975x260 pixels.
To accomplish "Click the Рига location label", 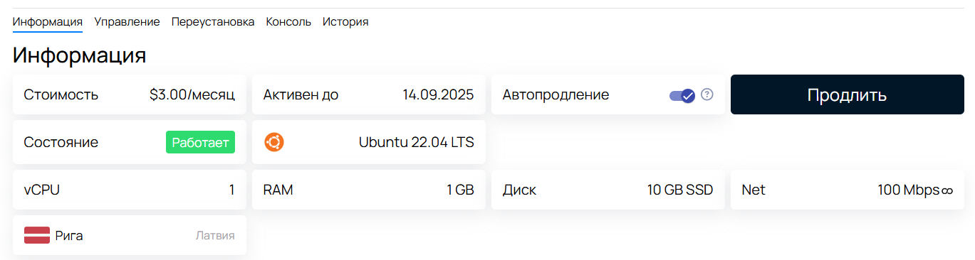I will tap(69, 236).
